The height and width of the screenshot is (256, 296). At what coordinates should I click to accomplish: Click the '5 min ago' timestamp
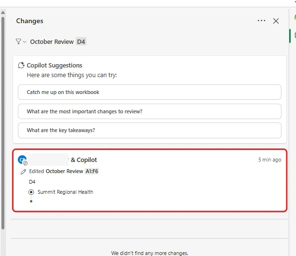pyautogui.click(x=270, y=160)
